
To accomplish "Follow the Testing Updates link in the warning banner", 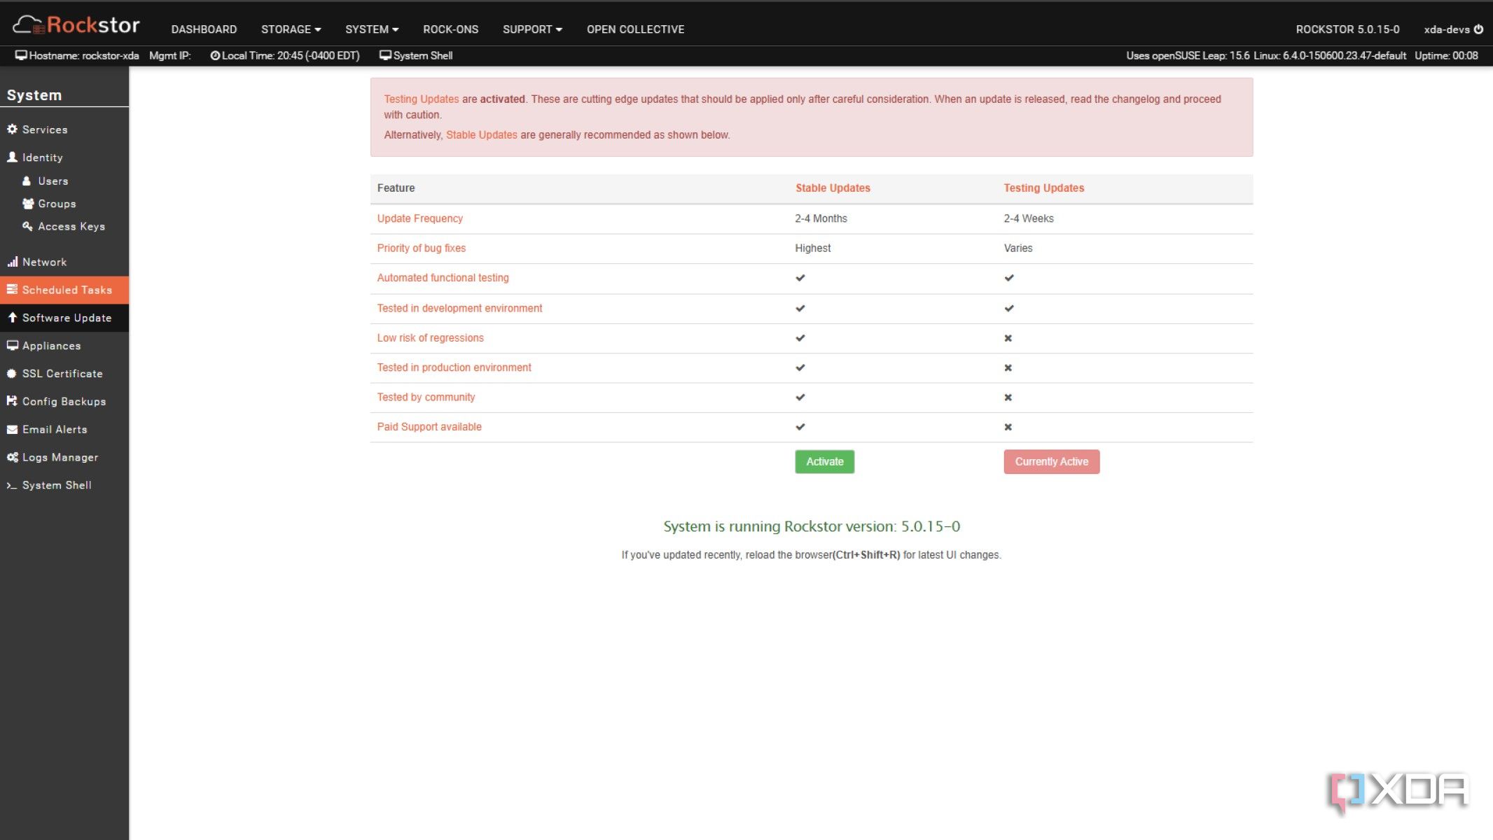I will tap(421, 99).
